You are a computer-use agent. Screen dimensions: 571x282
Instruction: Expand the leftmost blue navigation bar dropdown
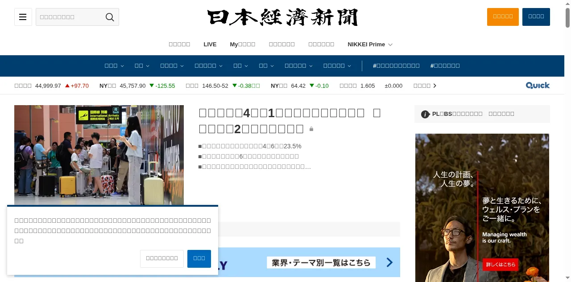coord(114,65)
